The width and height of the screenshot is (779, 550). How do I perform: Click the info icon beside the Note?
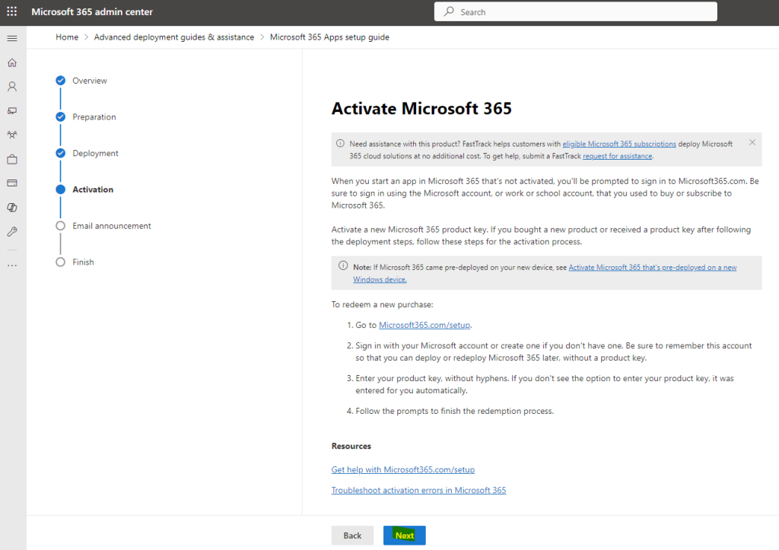coord(343,265)
